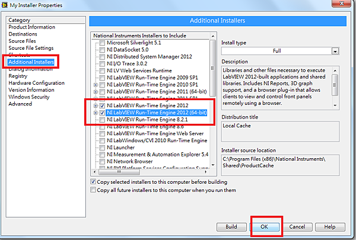
Task: Select Additional Installers category
Action: 31,62
